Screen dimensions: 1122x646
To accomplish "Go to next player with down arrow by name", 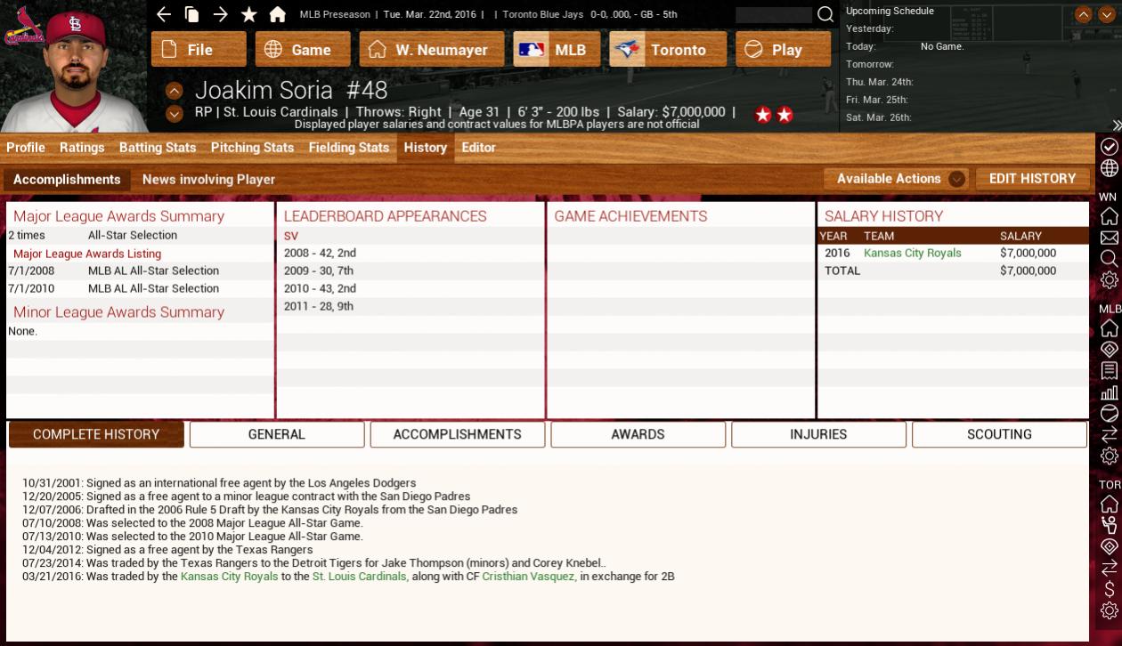I will [x=175, y=113].
